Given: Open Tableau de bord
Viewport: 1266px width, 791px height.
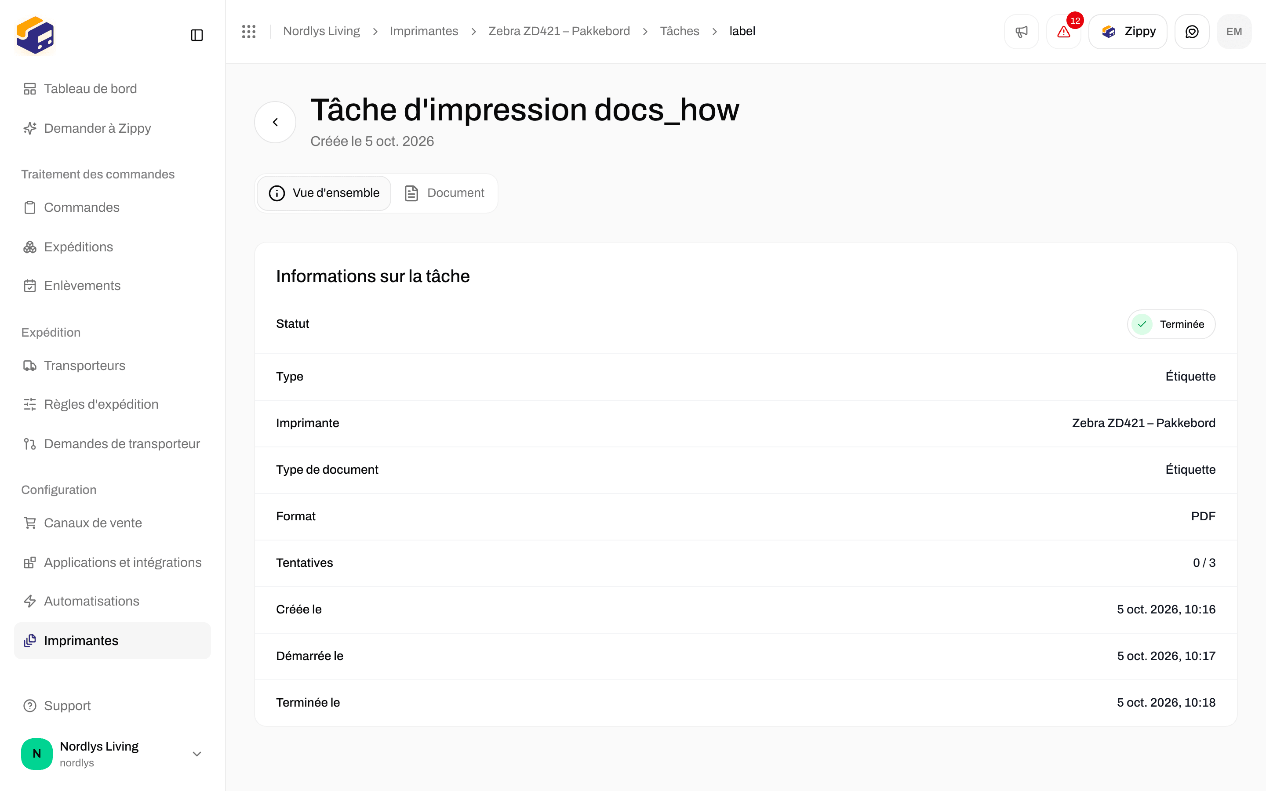Looking at the screenshot, I should tap(113, 89).
